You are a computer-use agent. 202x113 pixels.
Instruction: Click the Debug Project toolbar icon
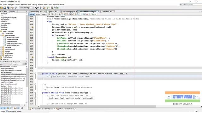(52, 8)
